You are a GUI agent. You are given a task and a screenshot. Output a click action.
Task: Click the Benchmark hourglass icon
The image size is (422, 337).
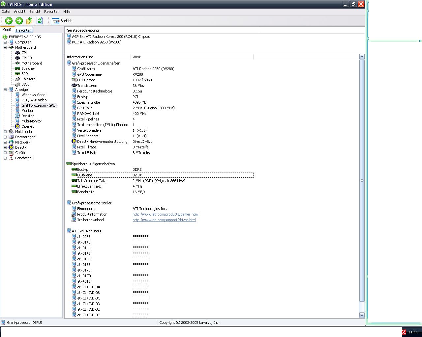11,158
